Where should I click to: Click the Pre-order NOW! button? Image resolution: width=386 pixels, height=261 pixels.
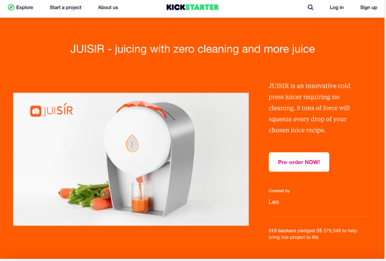(299, 162)
